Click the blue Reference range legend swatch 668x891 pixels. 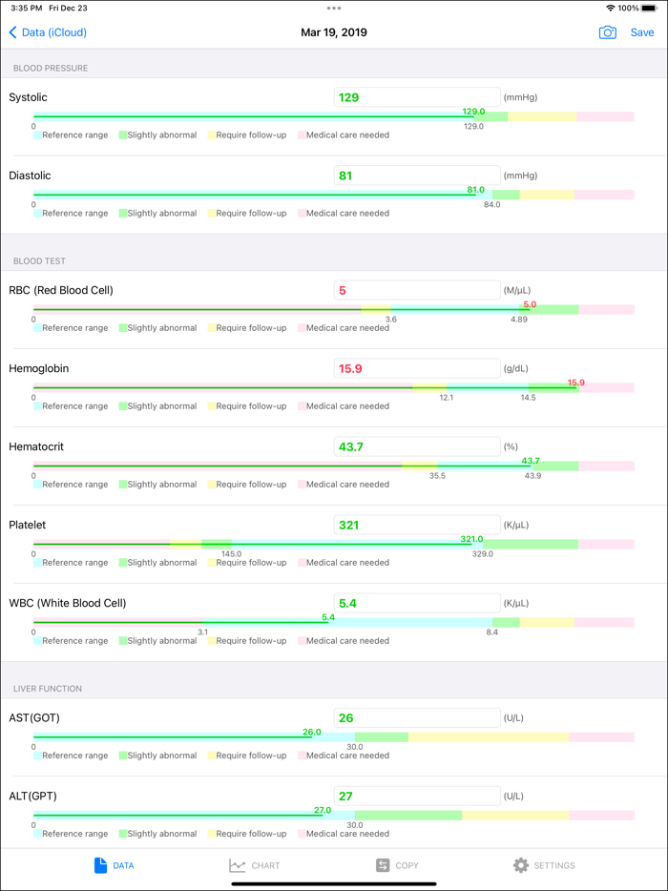[38, 135]
